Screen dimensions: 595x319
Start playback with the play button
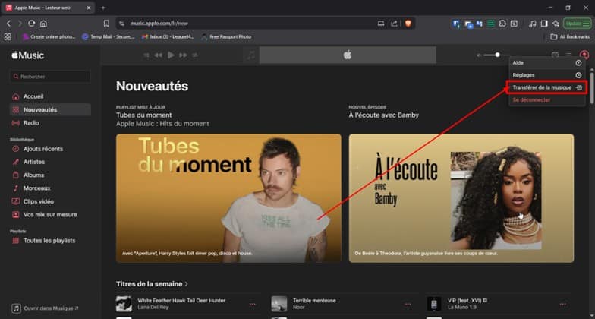tap(172, 55)
